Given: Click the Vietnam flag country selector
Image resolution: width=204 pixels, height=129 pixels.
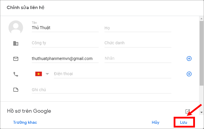Looking at the screenshot, I should click(39, 74).
